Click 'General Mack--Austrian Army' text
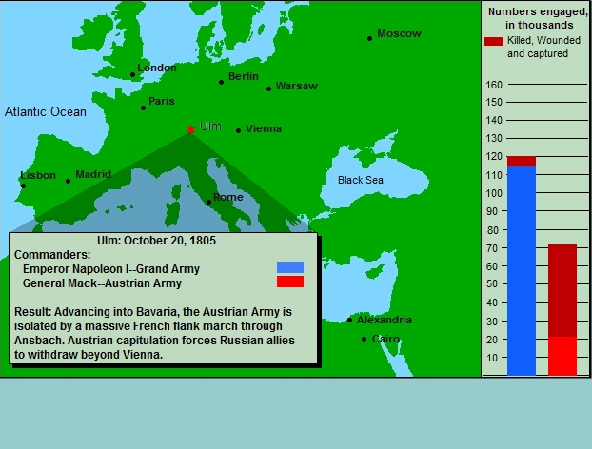 coord(102,283)
